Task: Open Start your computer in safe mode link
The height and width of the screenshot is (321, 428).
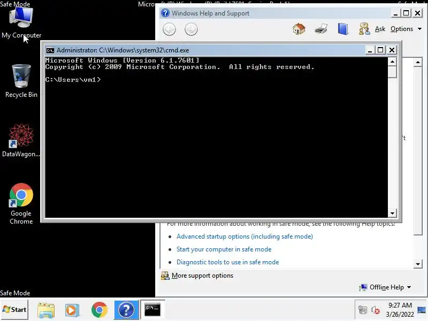Action: pos(224,249)
